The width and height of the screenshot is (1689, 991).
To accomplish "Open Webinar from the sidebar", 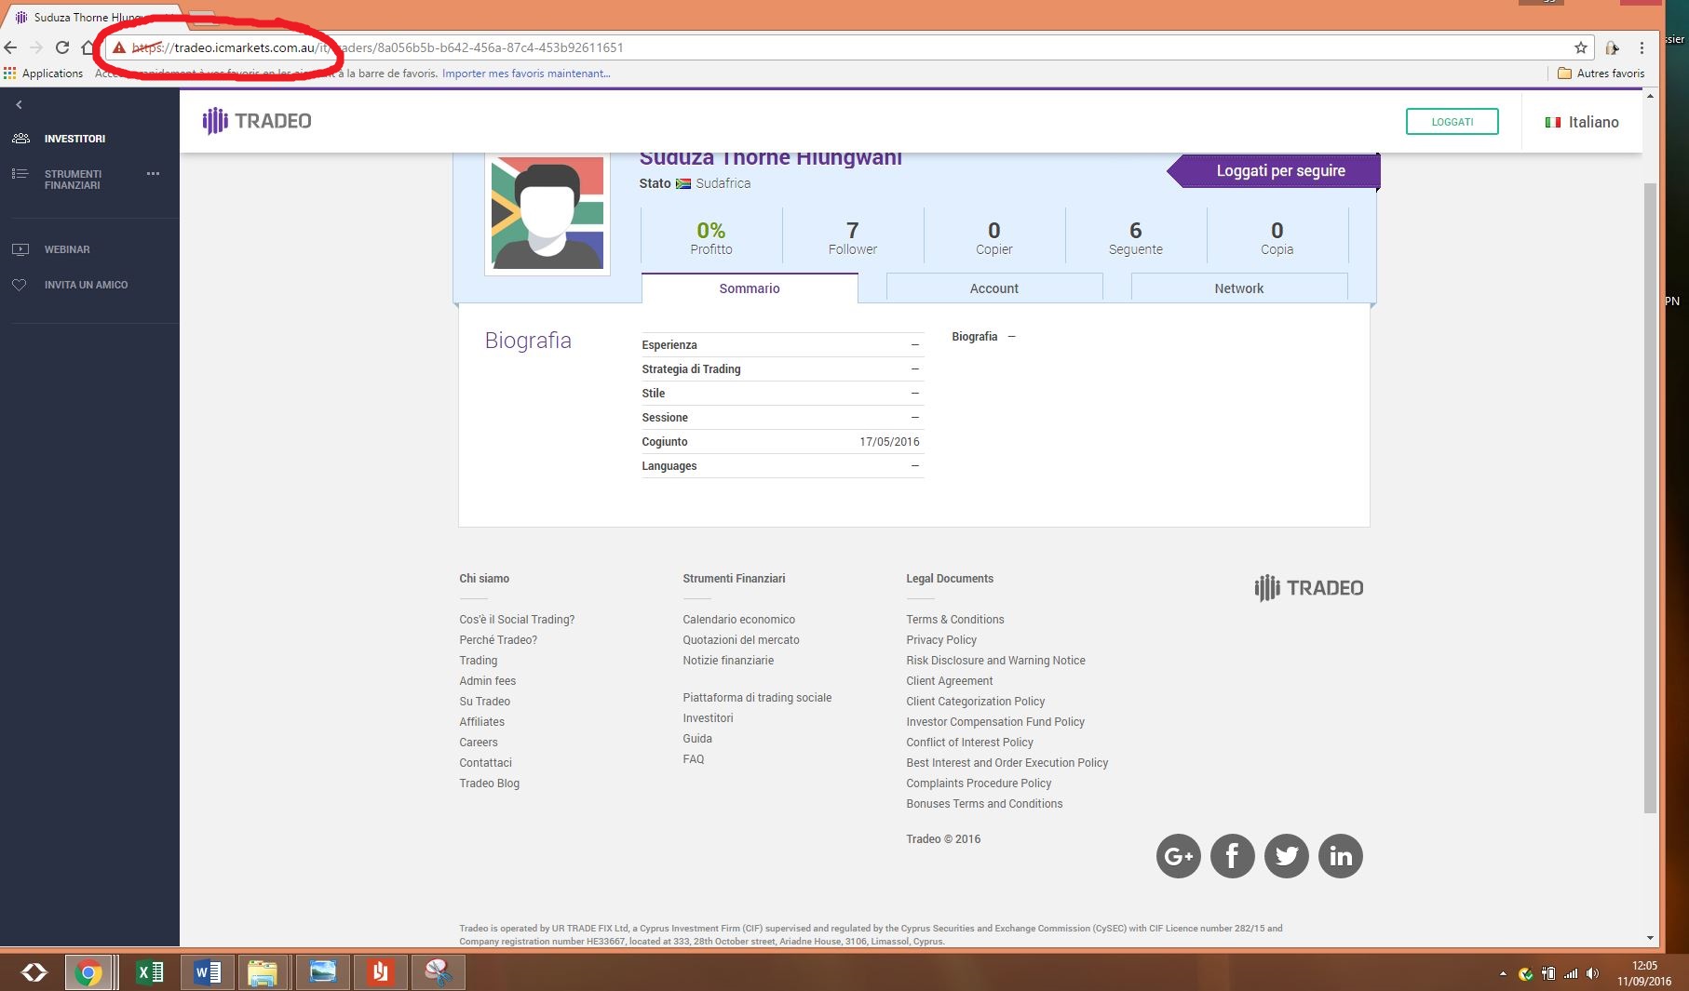I will pos(67,249).
